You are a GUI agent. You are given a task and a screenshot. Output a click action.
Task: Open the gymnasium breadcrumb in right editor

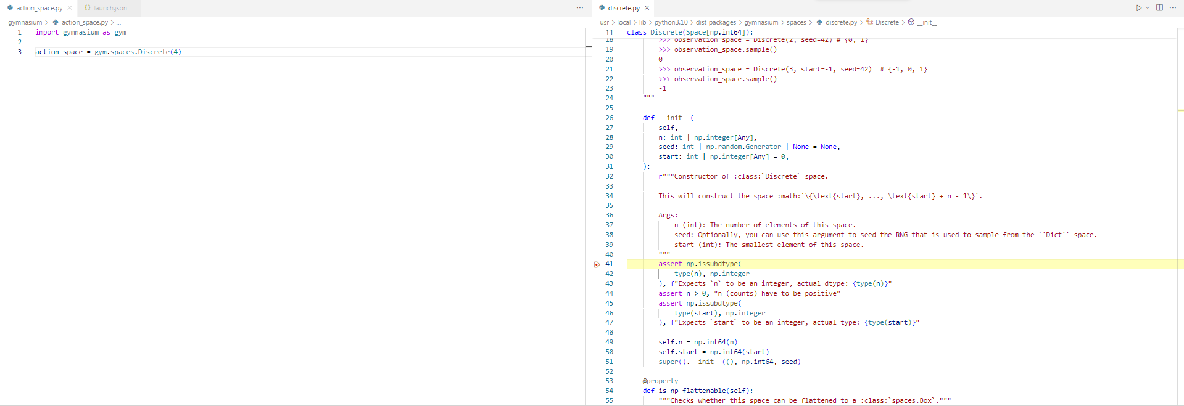click(761, 22)
